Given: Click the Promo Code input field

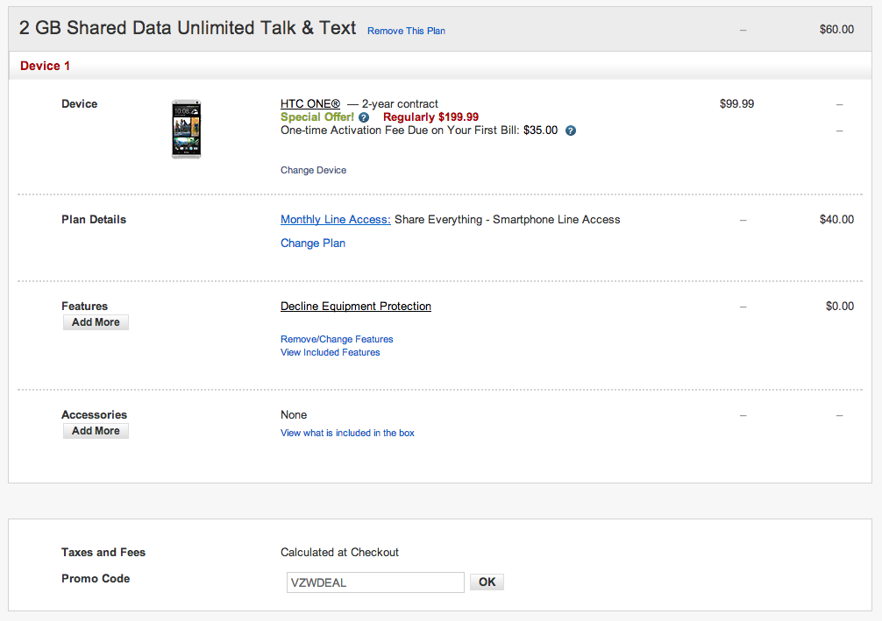Looking at the screenshot, I should (x=375, y=582).
